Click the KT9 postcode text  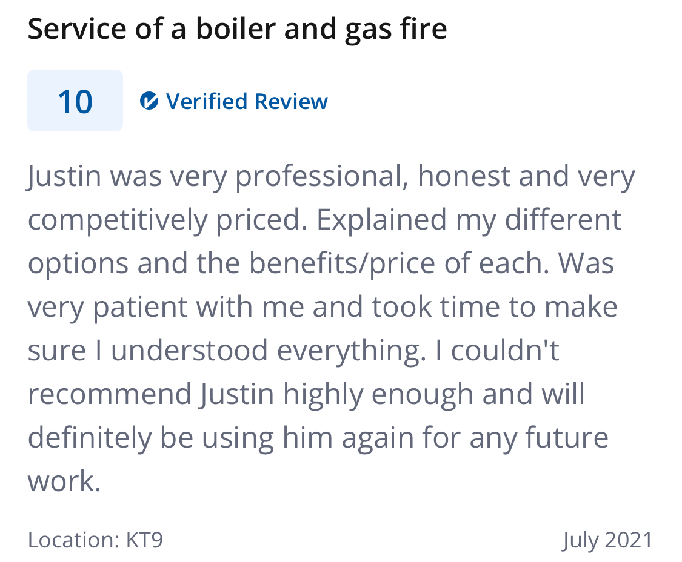click(x=144, y=540)
